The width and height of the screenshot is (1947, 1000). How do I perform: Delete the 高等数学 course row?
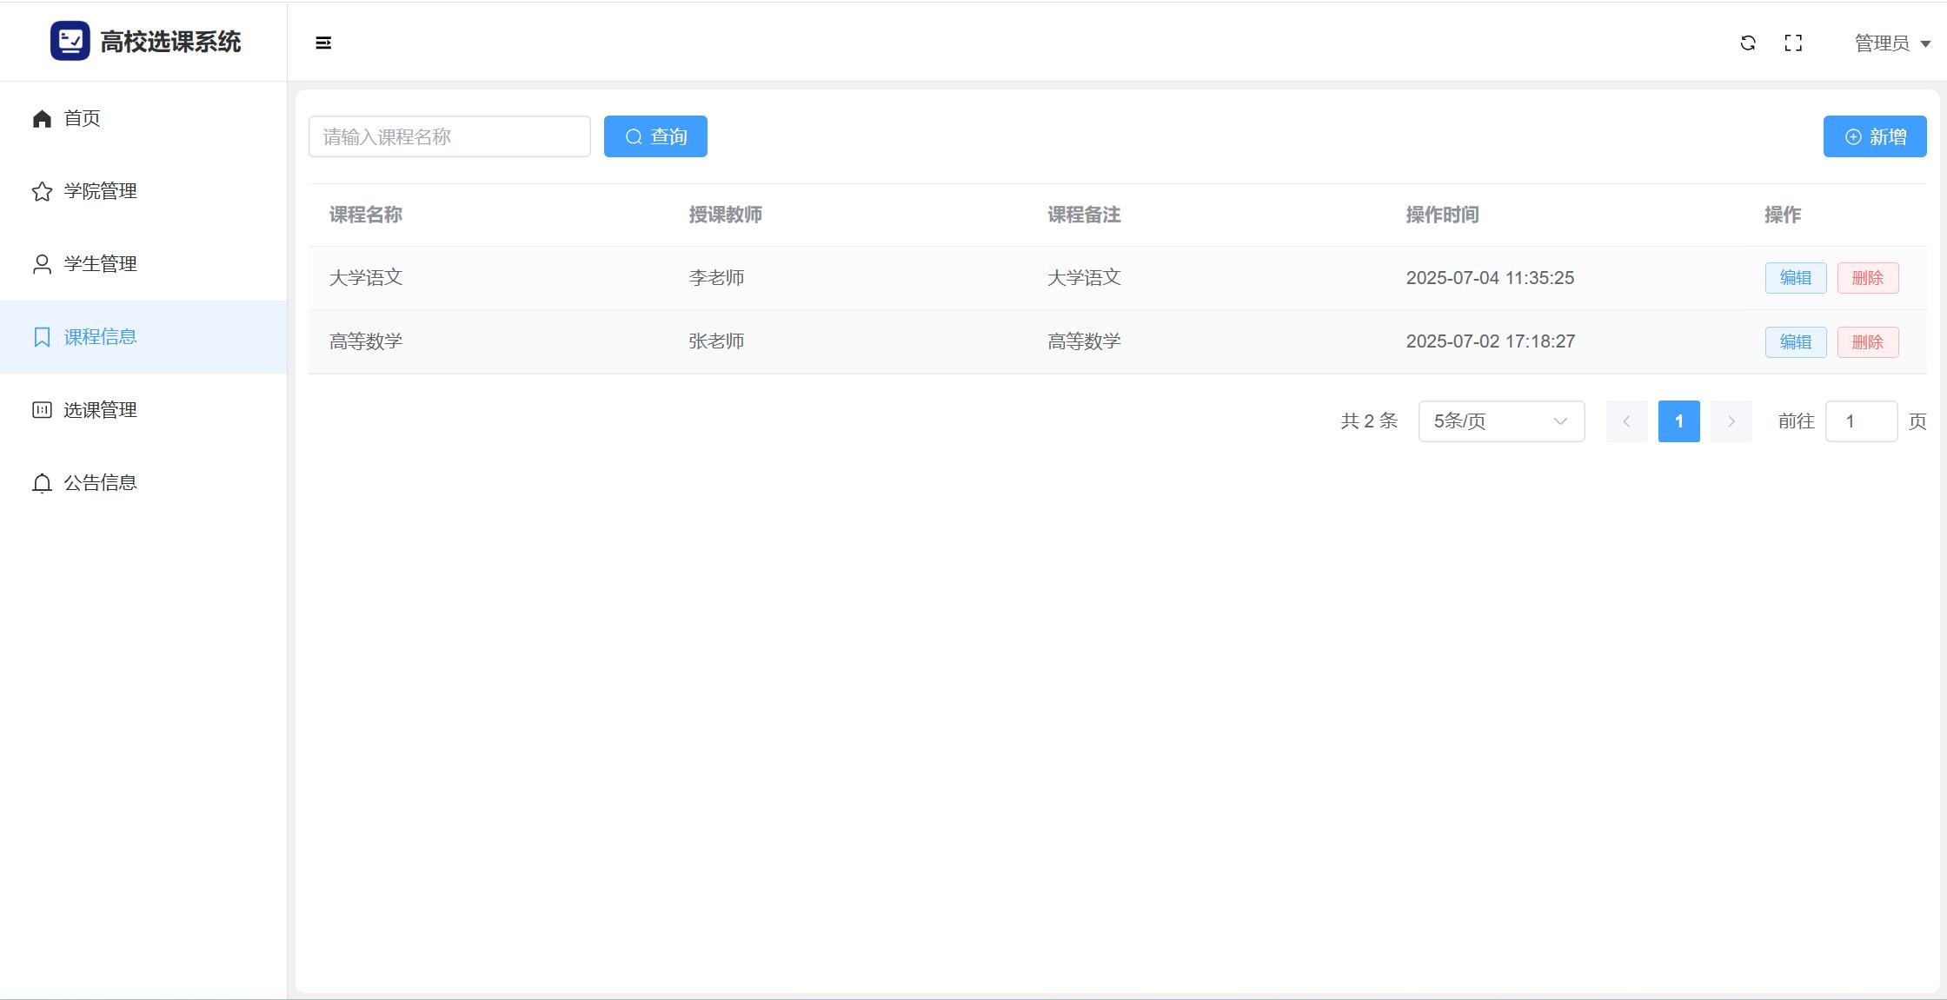pos(1867,342)
